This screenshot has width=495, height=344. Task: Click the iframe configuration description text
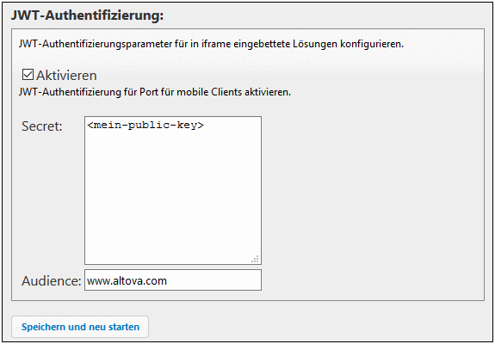[211, 44]
